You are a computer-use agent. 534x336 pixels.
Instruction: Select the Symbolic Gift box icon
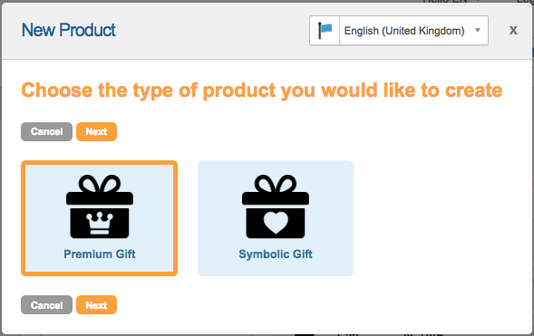click(x=276, y=206)
